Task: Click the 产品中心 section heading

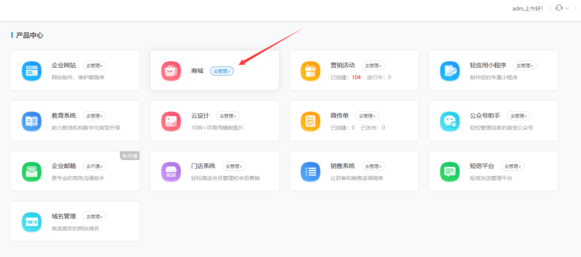Action: point(30,35)
